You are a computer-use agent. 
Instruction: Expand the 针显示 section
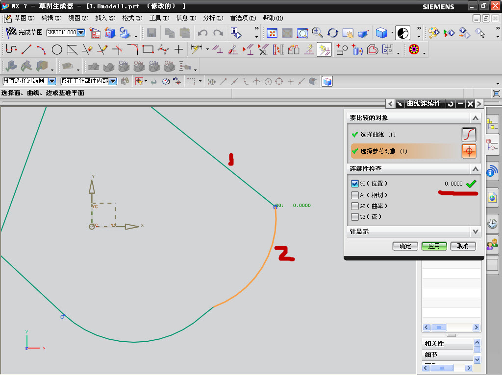click(x=476, y=232)
